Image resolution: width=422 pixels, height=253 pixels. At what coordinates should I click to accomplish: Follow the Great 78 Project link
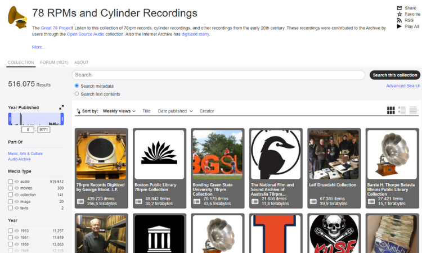coord(56,28)
